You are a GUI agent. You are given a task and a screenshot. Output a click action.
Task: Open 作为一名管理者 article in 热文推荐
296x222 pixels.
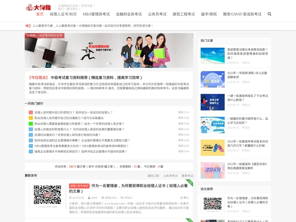[x=247, y=202]
